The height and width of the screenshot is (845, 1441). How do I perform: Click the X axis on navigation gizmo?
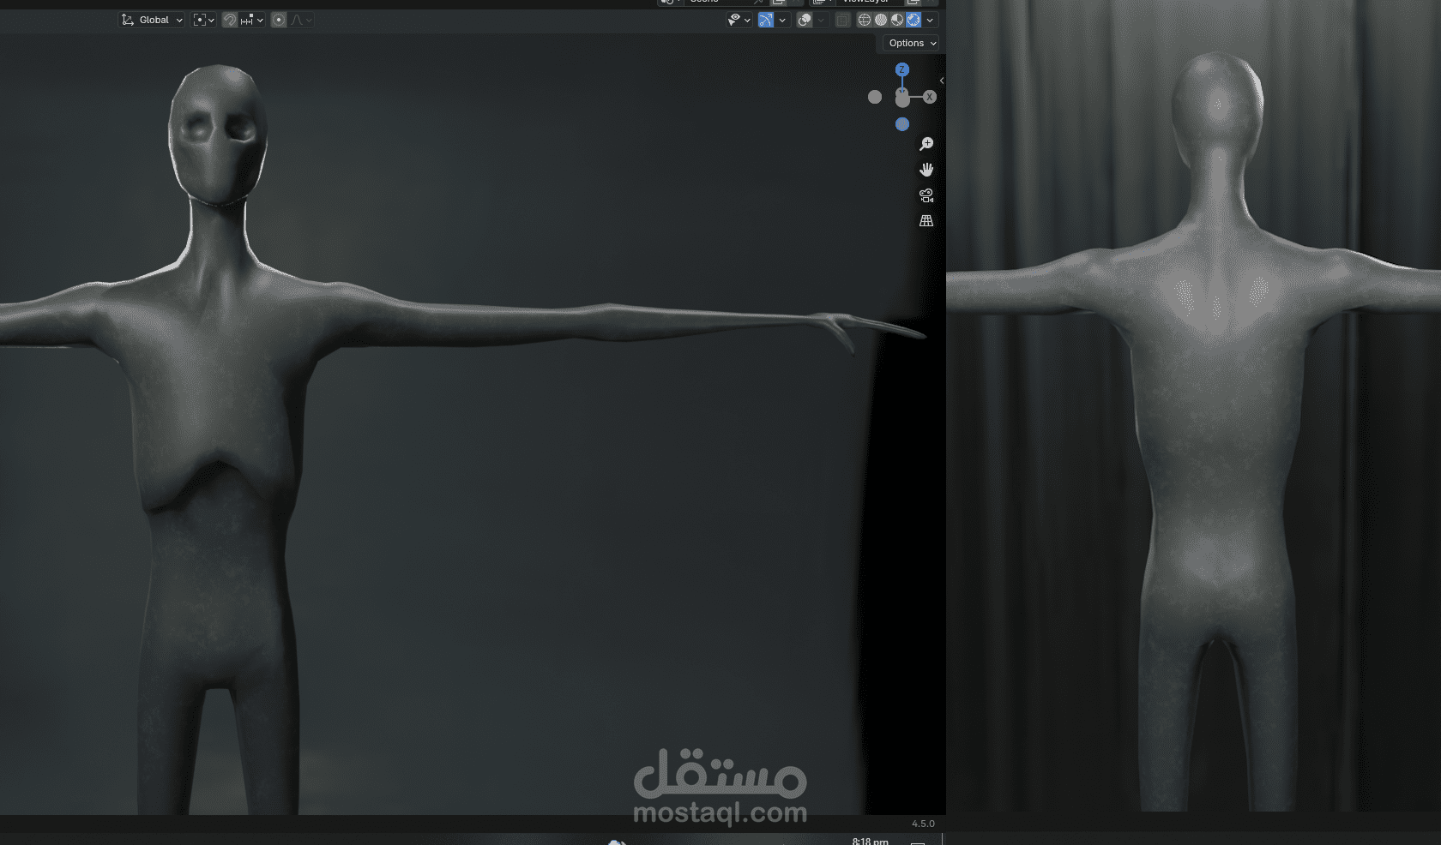pyautogui.click(x=929, y=97)
